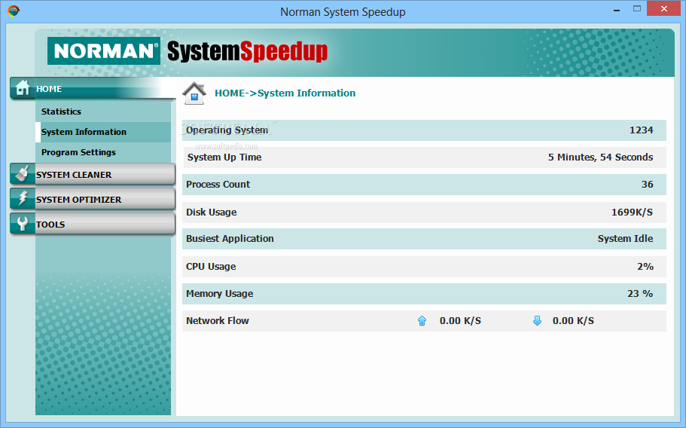The width and height of the screenshot is (686, 428).
Task: Click the home house icon in the sidebar
Action: coord(23,88)
